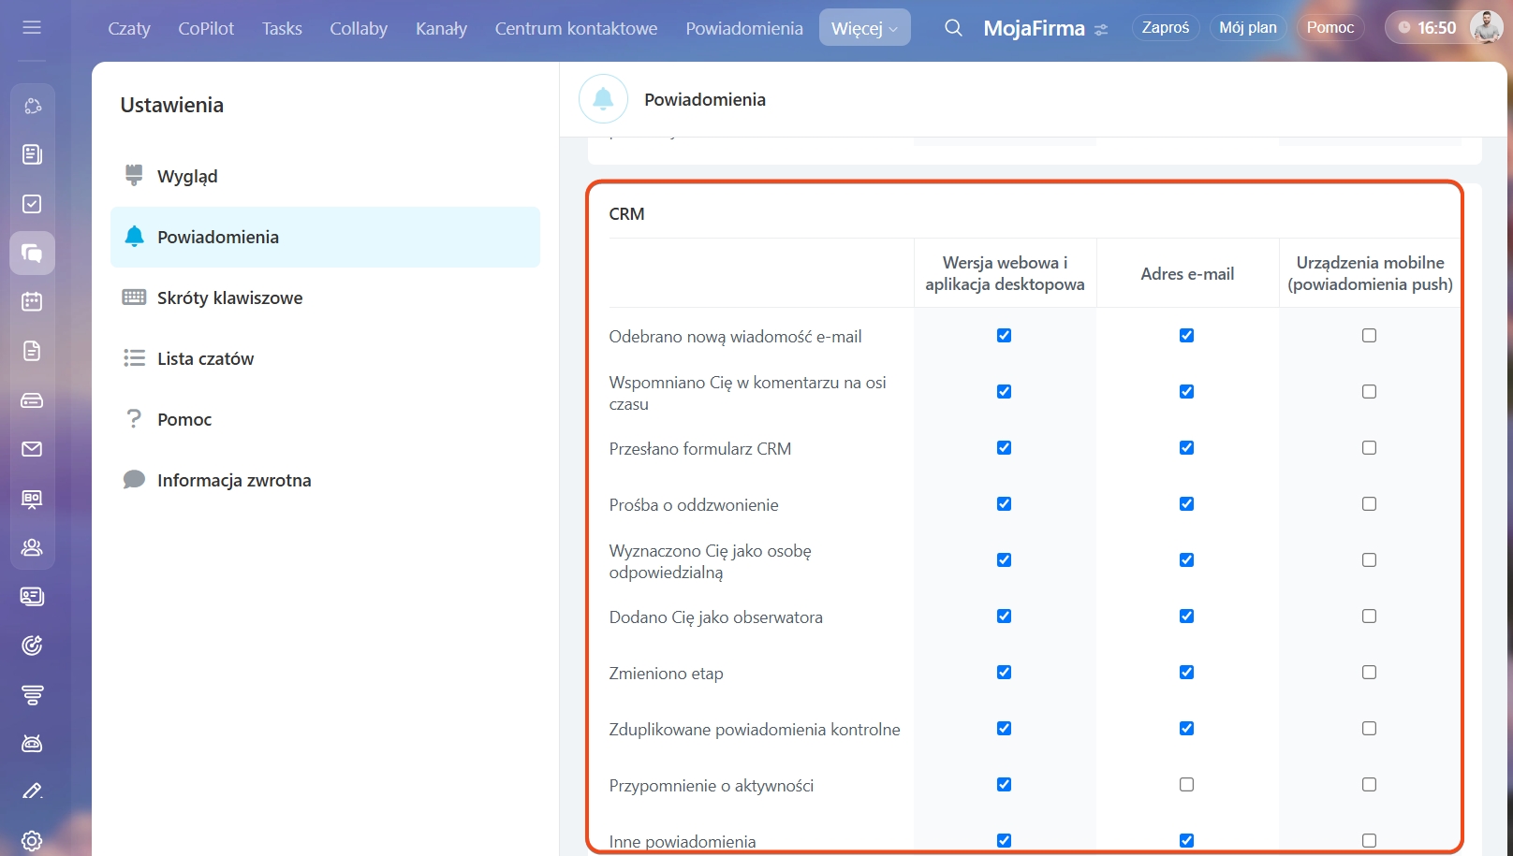Select Skróty klawiszowe in settings menu

coord(229,297)
